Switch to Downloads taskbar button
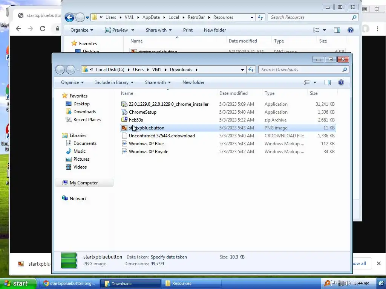 tap(130, 284)
